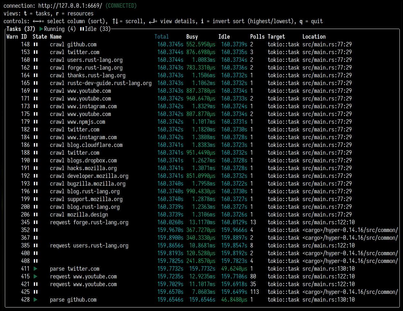Screen dimensions: 403x311
Task: Click the busy value 13.1170ms
Action: 202,222
